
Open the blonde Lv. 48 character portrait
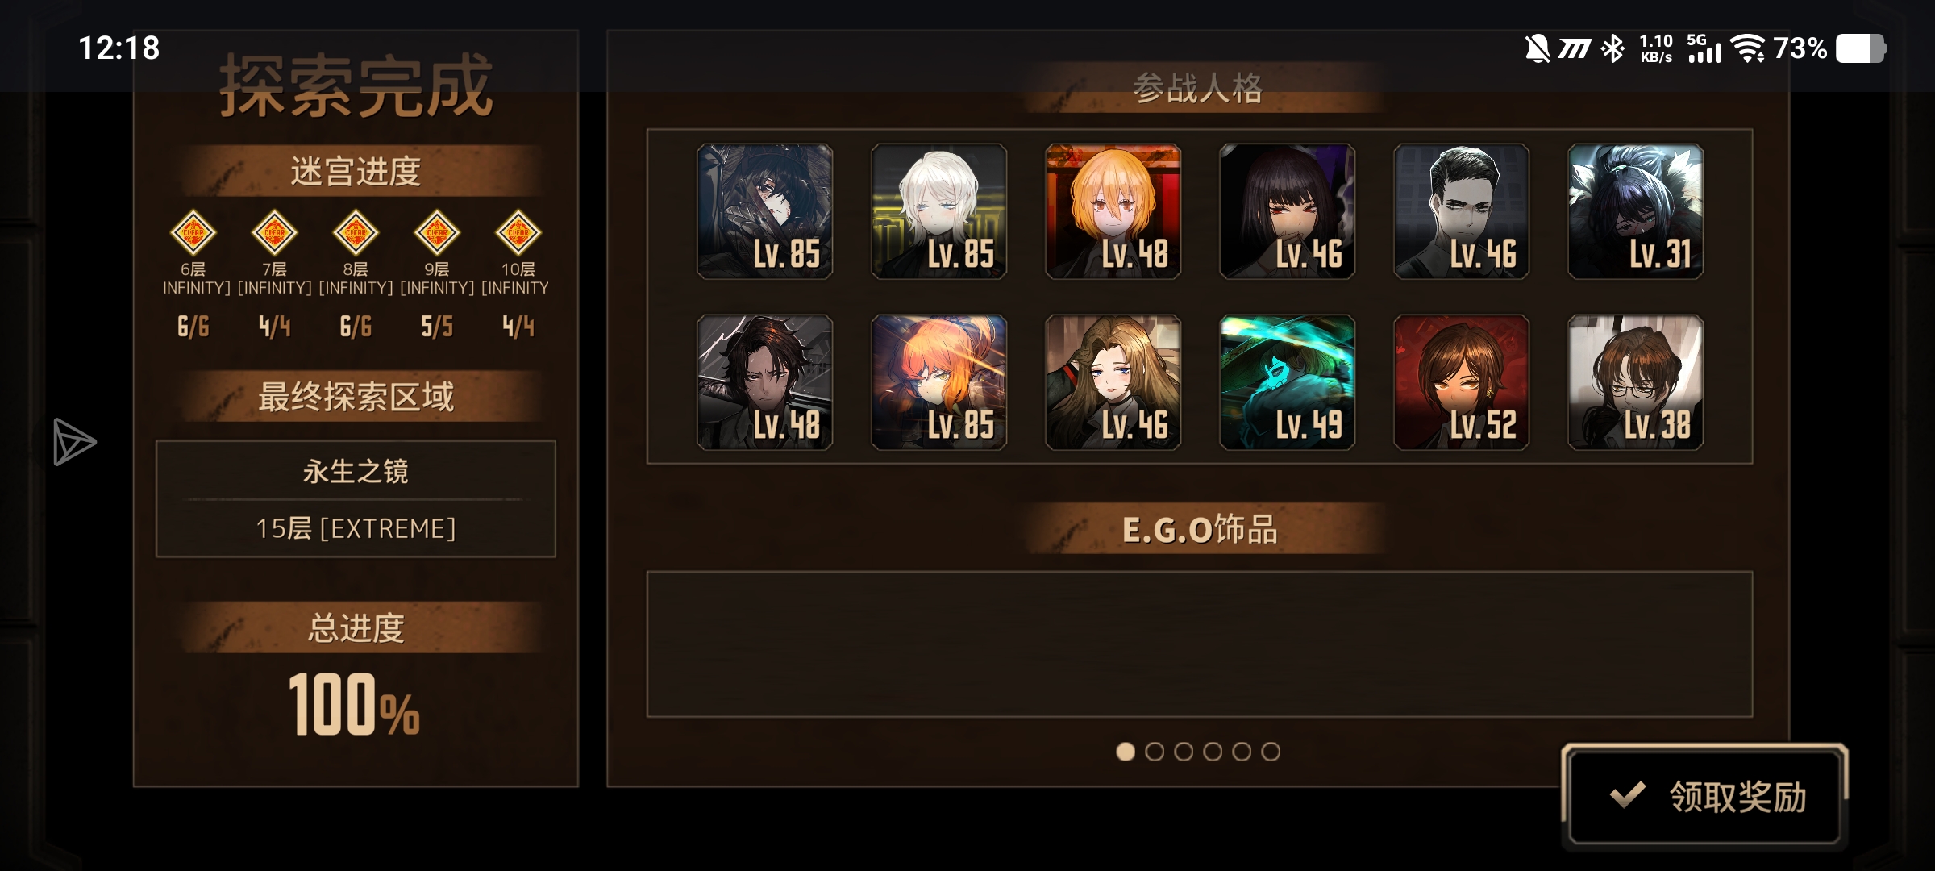(1113, 212)
